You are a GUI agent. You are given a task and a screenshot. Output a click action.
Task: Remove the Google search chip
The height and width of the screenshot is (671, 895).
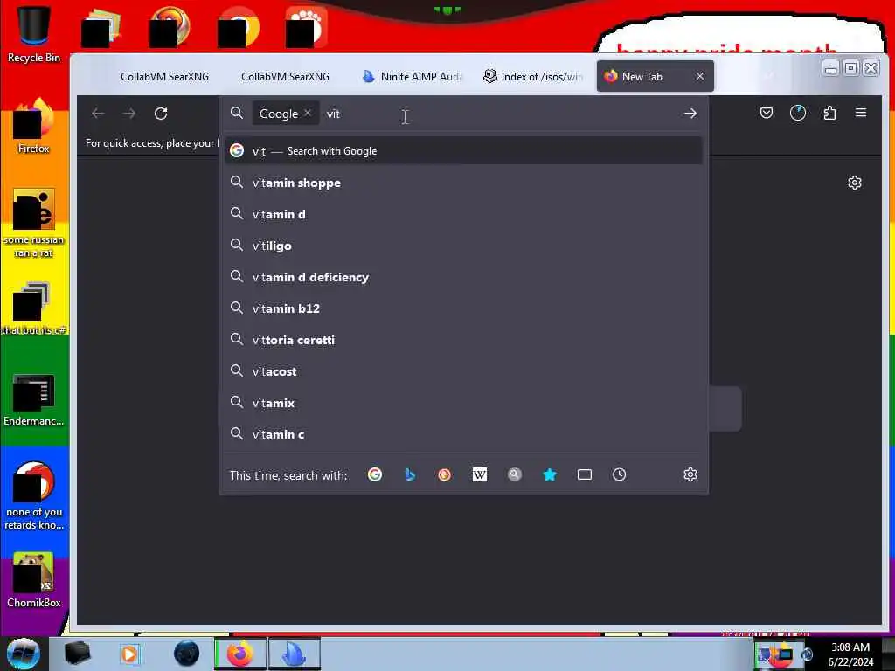(x=307, y=113)
